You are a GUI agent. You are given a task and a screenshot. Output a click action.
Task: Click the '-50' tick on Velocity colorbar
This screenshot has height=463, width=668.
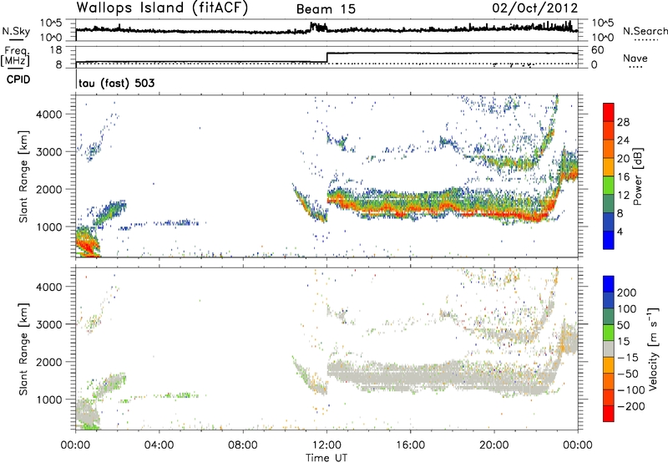coord(628,374)
